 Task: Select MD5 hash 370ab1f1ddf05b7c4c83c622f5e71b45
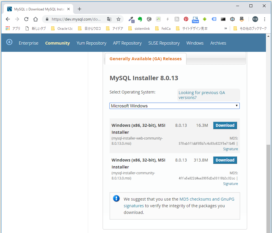[x=207, y=144]
